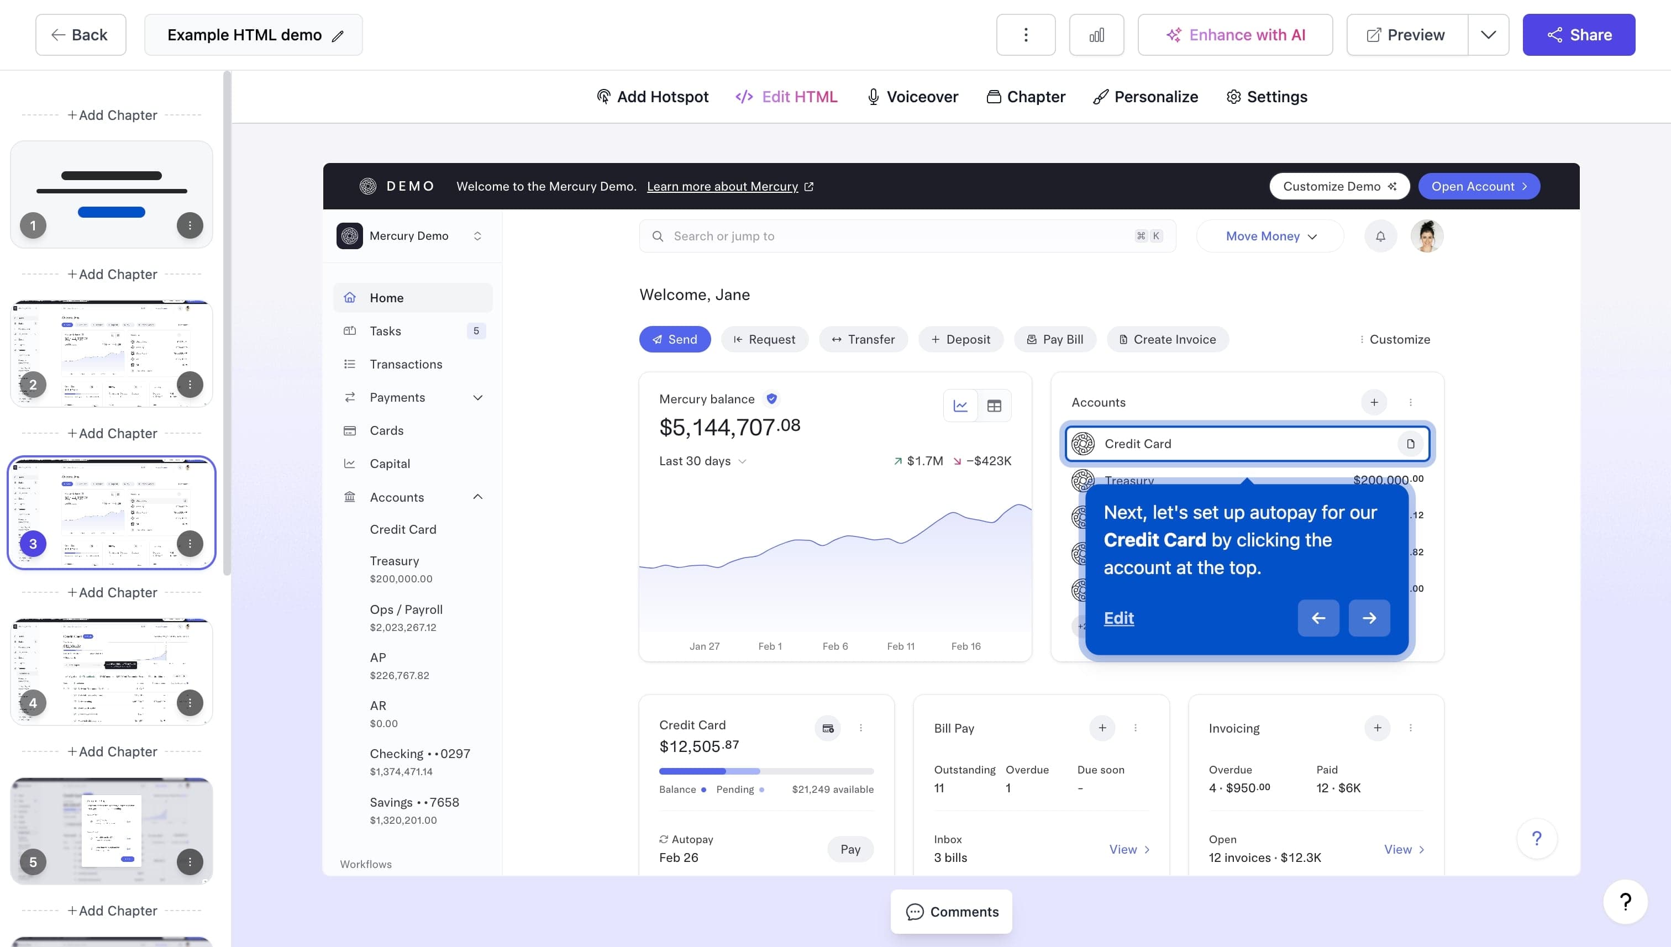Click the plus icon in Invoicing card
Screen dimensions: 1671x947
[1378, 728]
